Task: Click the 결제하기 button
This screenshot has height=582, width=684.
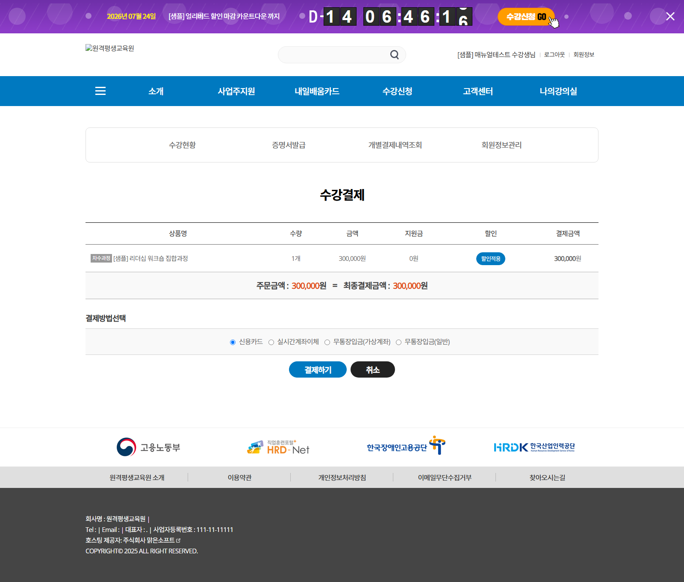Action: point(318,369)
